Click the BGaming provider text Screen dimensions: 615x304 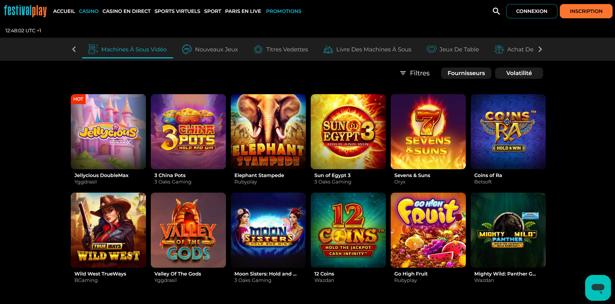coord(86,280)
